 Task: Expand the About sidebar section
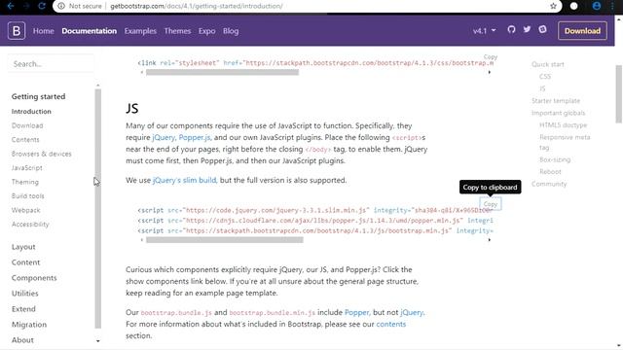(22, 340)
